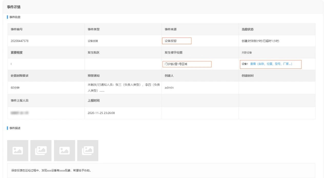The image size is (328, 178).
Task: Open the second gallery thumbnail under 事件描述
Action: pyautogui.click(x=41, y=151)
